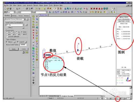Image resolution: width=134 pixels, height=102 pixels.
Task: Open the Query menu
Action: 46,5
